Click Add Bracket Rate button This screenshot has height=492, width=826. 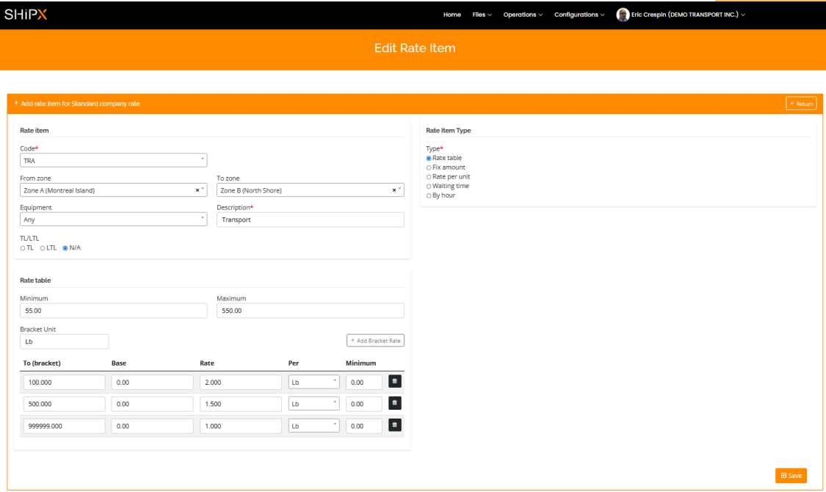(375, 341)
